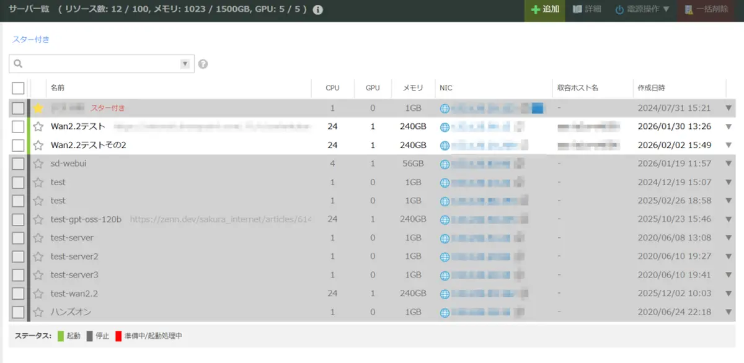Image resolution: width=744 pixels, height=363 pixels.
Task: Open the 電源操作 power operations dropdown
Action: click(x=642, y=10)
